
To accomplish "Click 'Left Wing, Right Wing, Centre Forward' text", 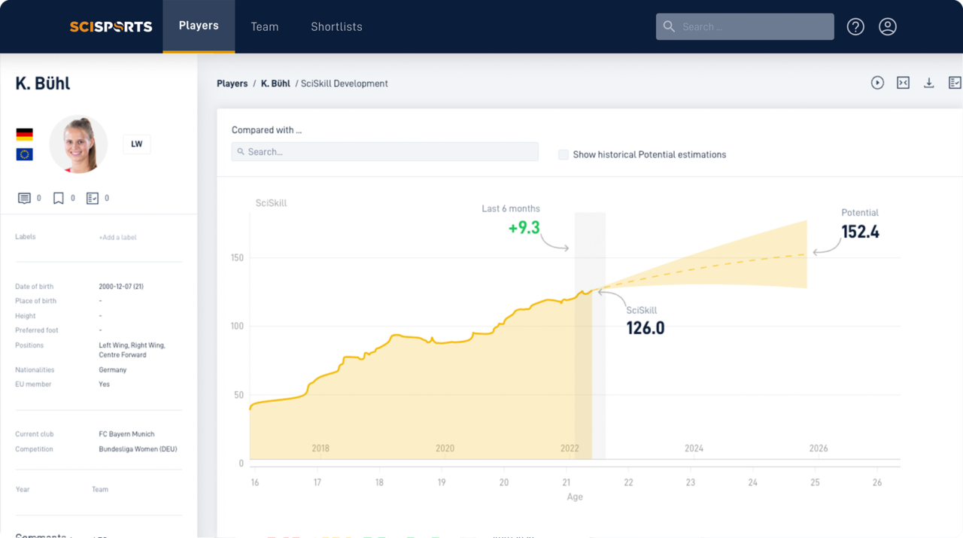I will coord(132,350).
